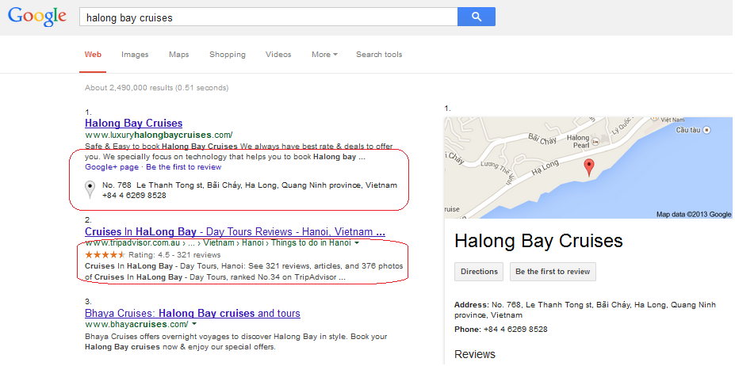
Task: Open the Halong Bay Cruises result title
Action: pyautogui.click(x=133, y=124)
